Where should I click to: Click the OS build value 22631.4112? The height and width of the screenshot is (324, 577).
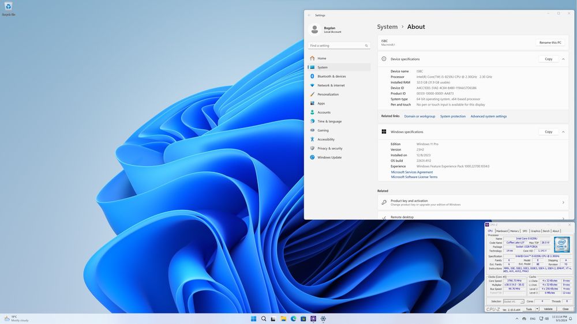click(424, 161)
